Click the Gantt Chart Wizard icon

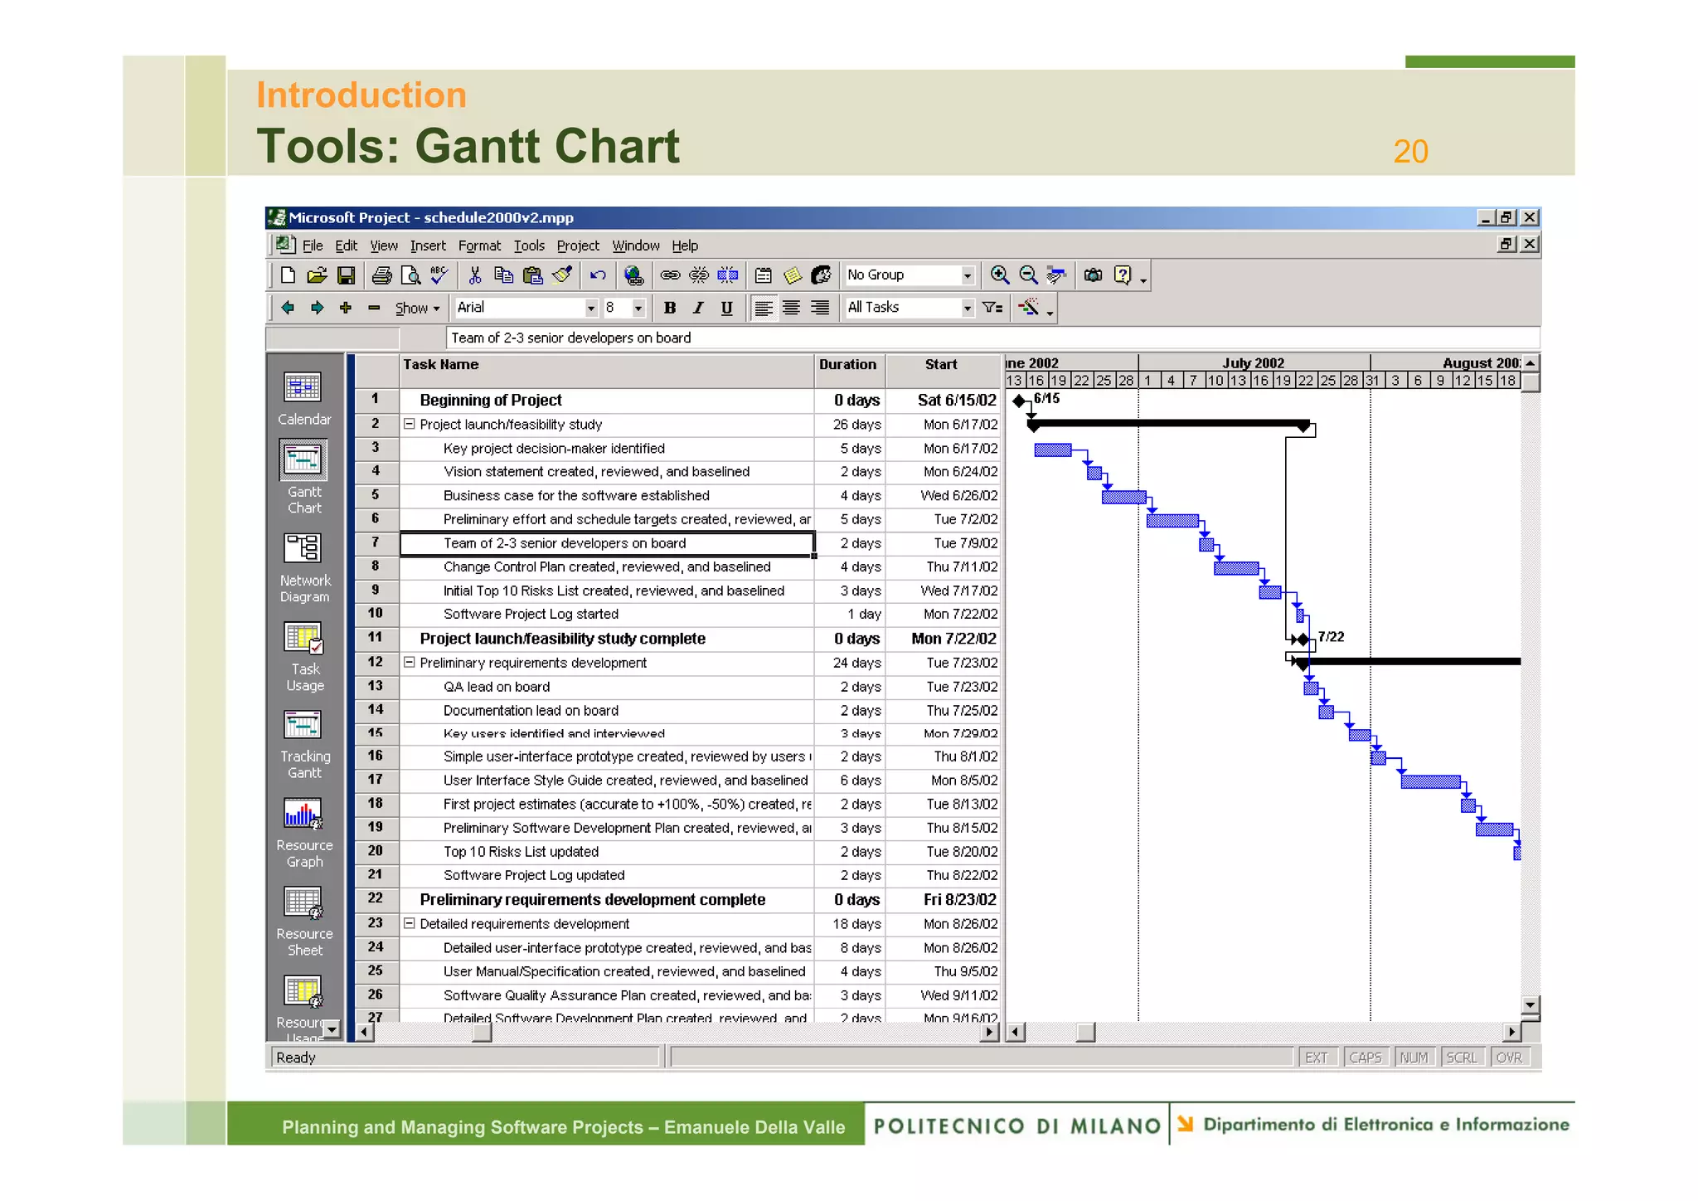tap(1029, 308)
